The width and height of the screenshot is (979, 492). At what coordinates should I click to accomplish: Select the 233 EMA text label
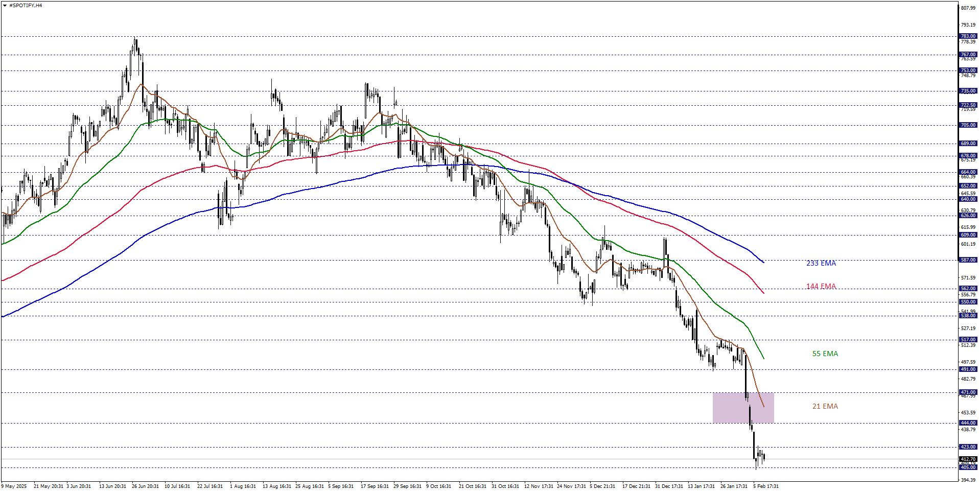[x=821, y=263]
